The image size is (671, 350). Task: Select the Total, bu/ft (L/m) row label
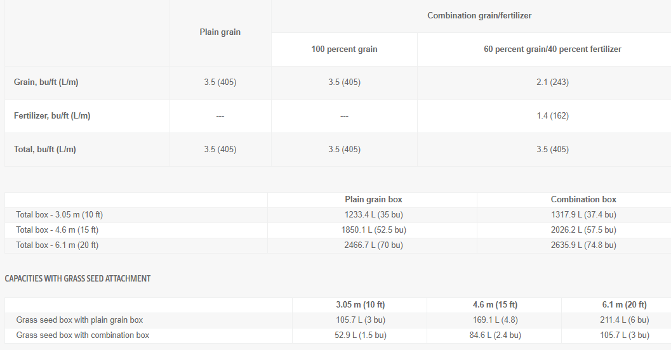[x=44, y=149]
